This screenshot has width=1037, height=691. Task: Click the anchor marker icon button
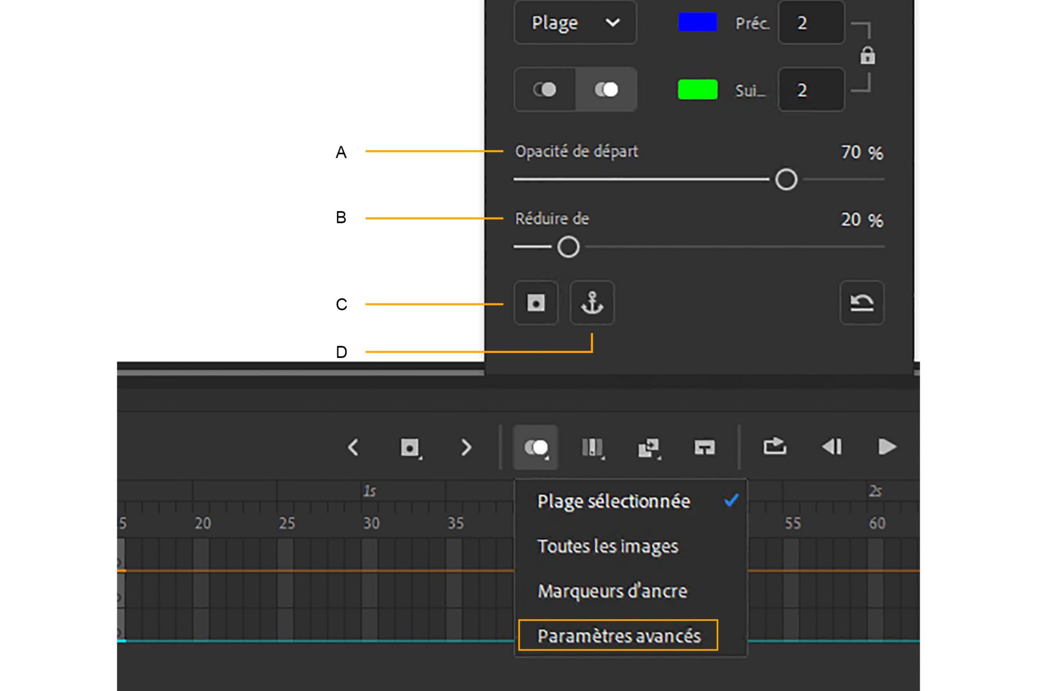pyautogui.click(x=592, y=303)
